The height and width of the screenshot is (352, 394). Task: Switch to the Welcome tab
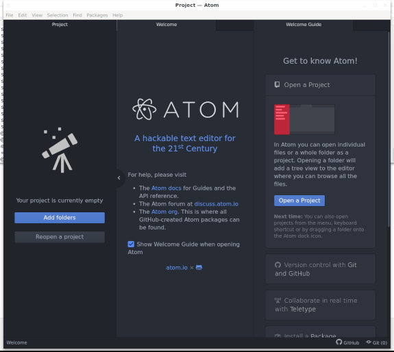pyautogui.click(x=167, y=25)
